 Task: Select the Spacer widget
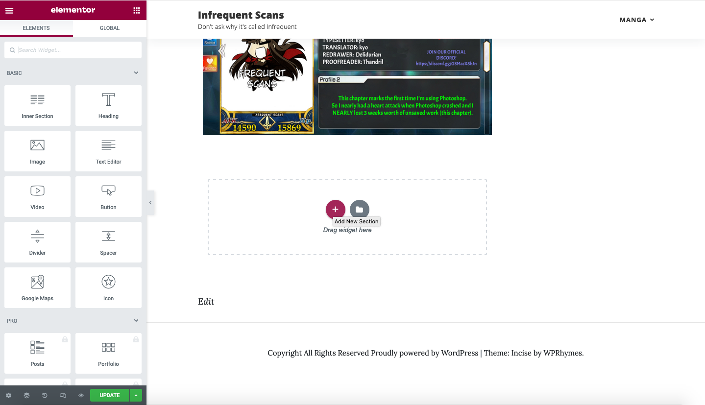pos(108,242)
